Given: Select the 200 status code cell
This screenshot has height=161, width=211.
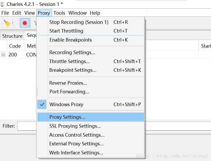Looking at the screenshot, I should 16,55.
